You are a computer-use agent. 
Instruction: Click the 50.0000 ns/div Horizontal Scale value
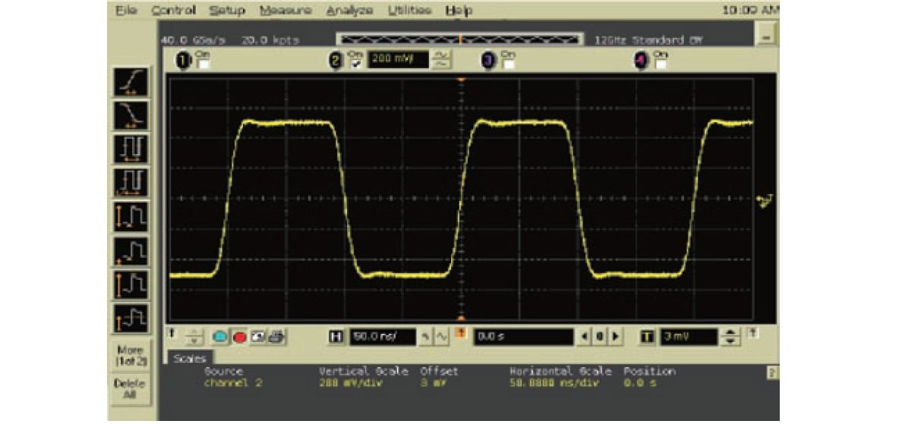(553, 383)
